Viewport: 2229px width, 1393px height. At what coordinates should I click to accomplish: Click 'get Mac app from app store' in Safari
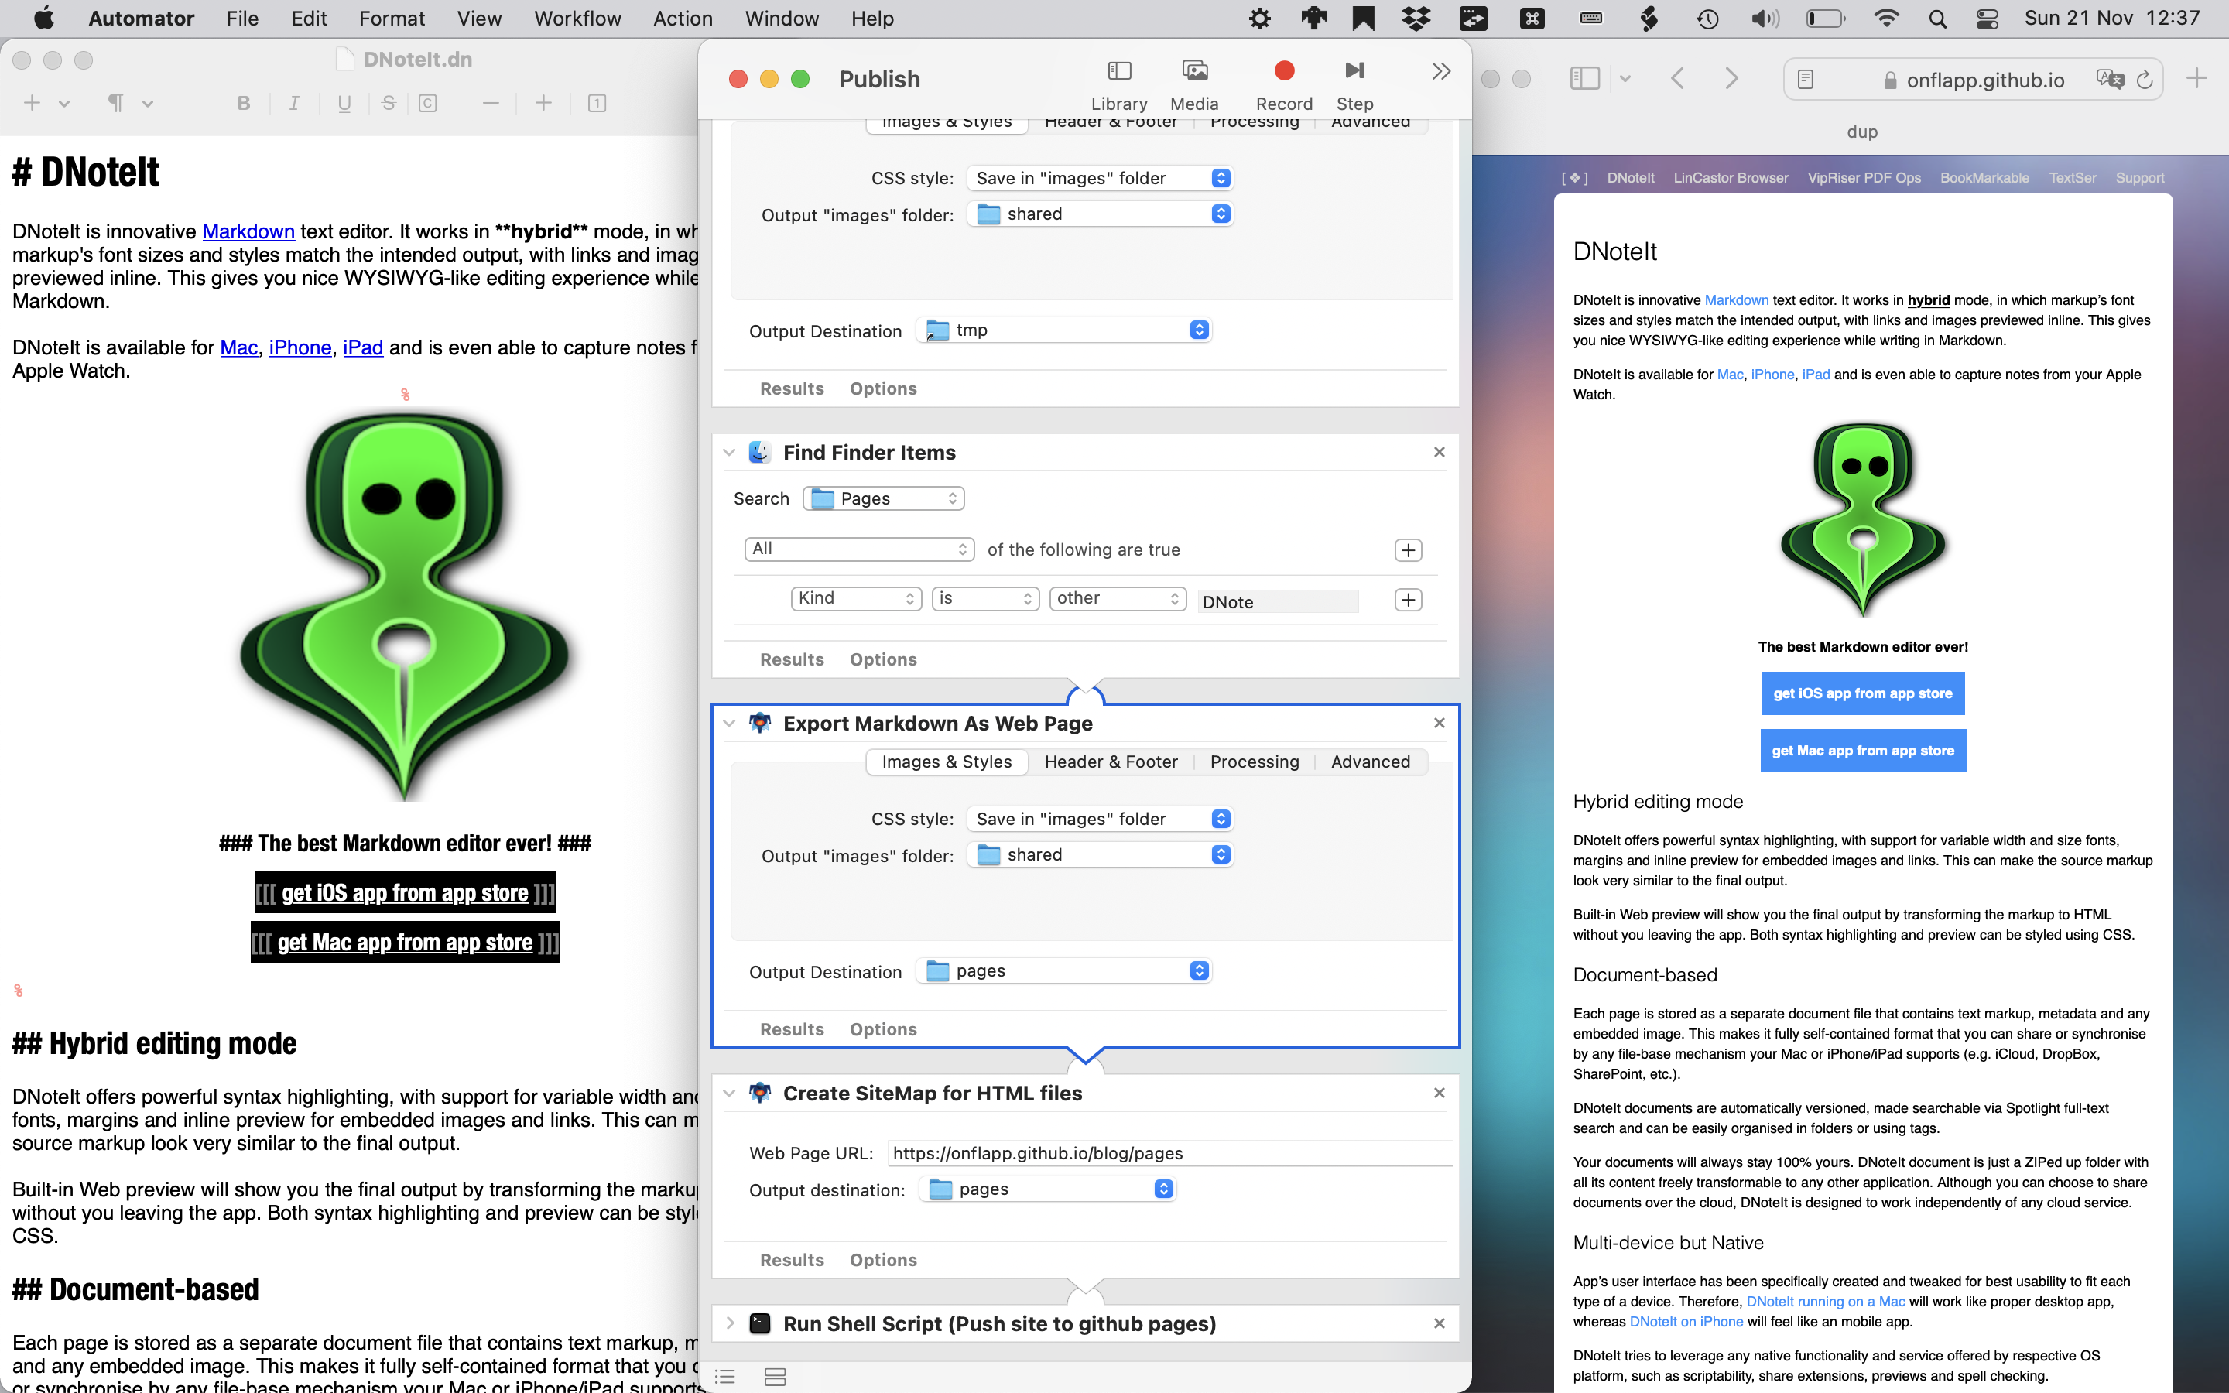pos(1862,751)
